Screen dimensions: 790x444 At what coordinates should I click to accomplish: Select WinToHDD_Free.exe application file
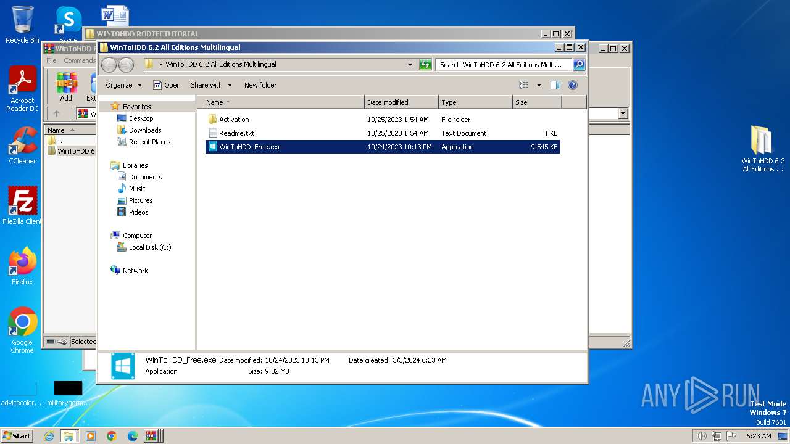click(383, 147)
